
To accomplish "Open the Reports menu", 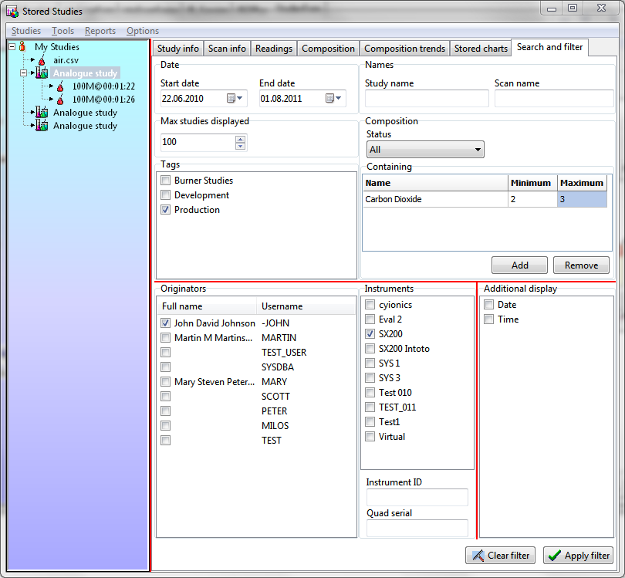I will pyautogui.click(x=100, y=31).
